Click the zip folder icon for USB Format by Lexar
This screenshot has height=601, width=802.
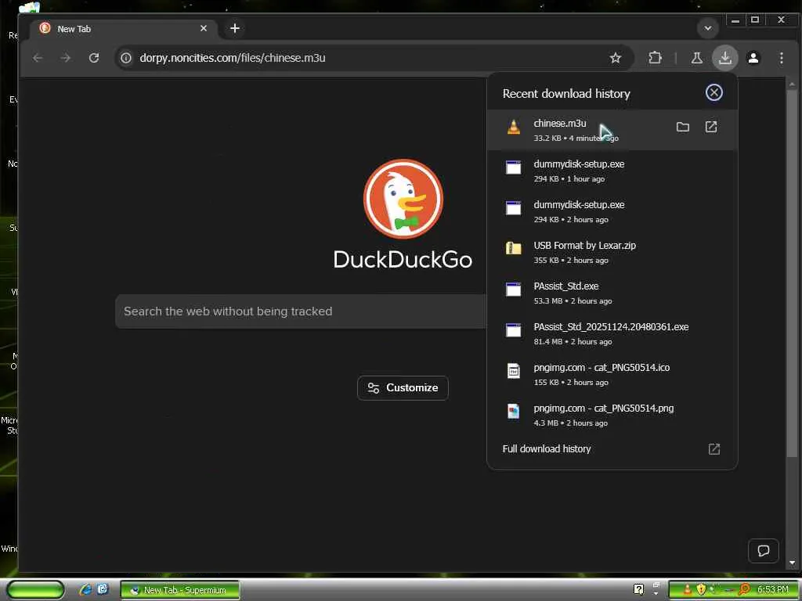tap(514, 248)
